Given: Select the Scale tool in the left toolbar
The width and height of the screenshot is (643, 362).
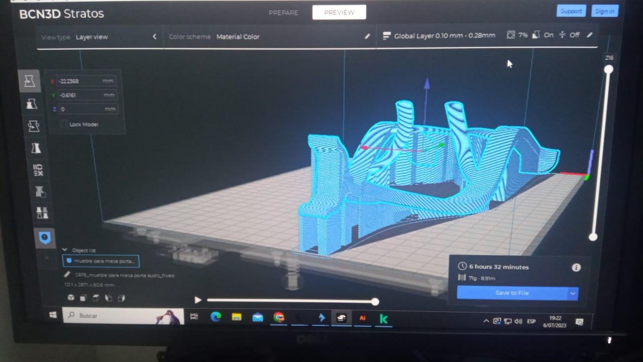Looking at the screenshot, I should tap(32, 104).
